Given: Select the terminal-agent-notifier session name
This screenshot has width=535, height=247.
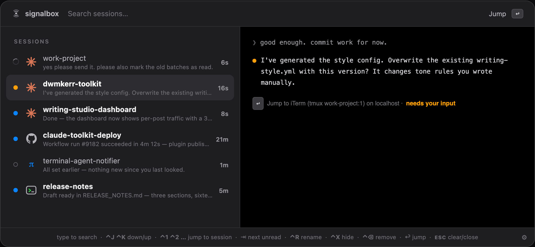Looking at the screenshot, I should [x=81, y=161].
